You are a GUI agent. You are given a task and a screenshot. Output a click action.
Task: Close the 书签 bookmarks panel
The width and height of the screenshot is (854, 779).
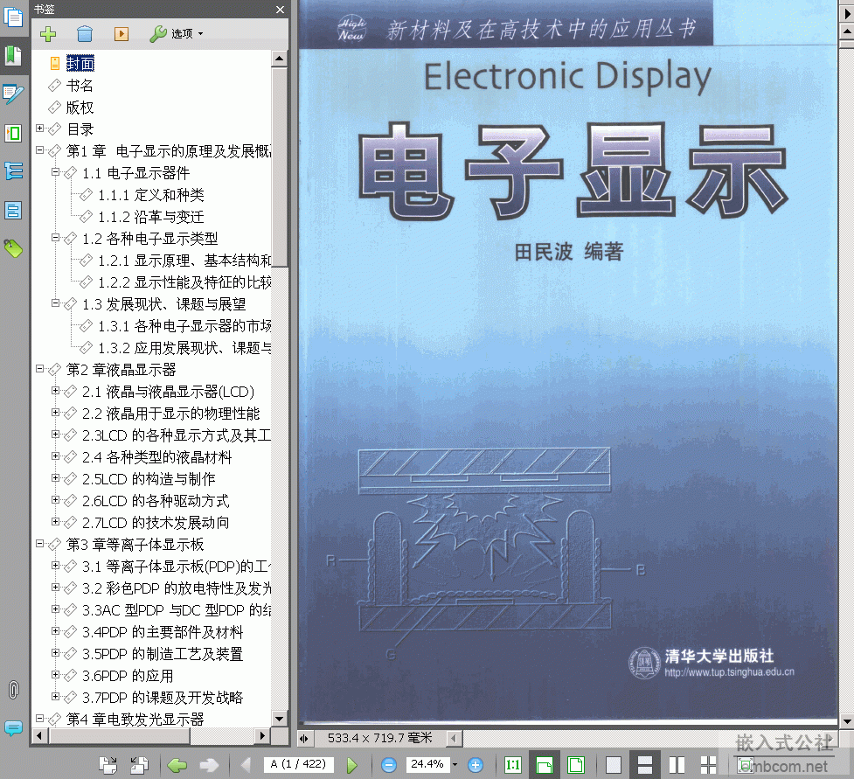point(280,10)
